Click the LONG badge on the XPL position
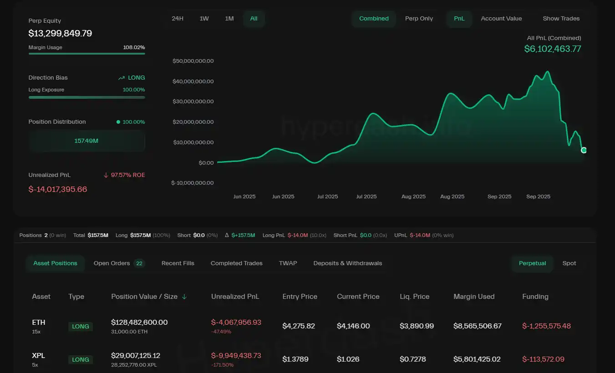 click(x=80, y=359)
